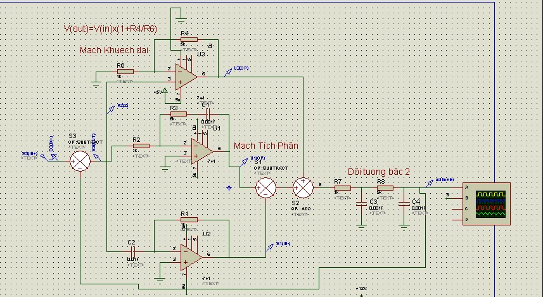Click the ground symbol under capacitor C3
This screenshot has width=543, height=297.
click(x=361, y=227)
